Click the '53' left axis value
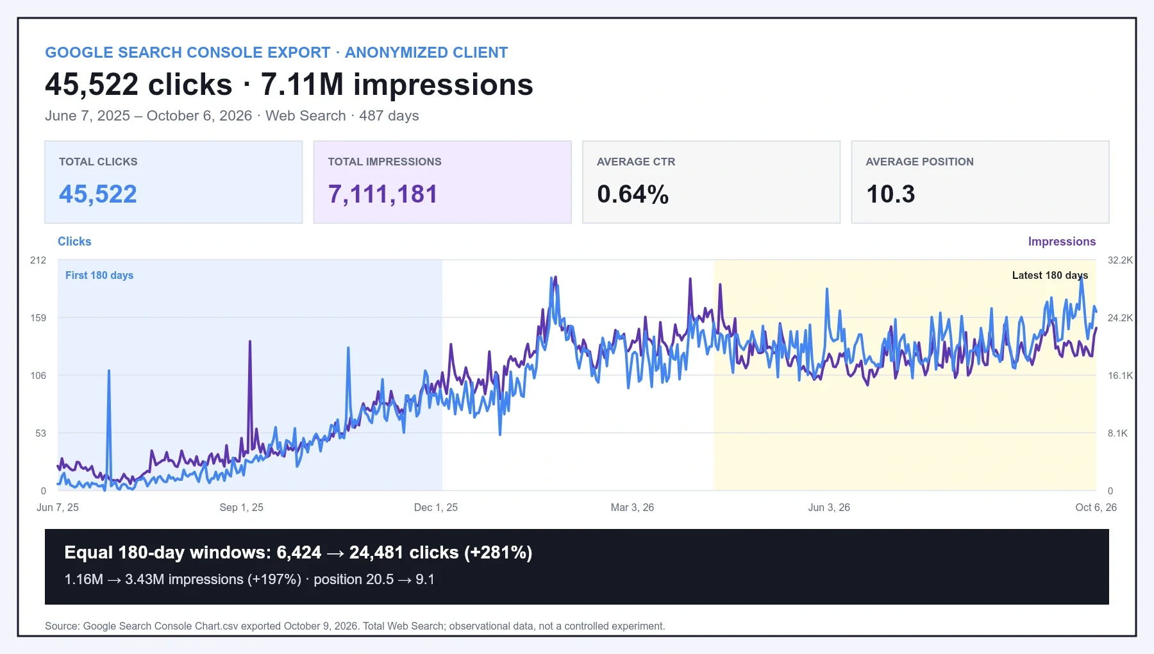The width and height of the screenshot is (1154, 654). (x=41, y=433)
